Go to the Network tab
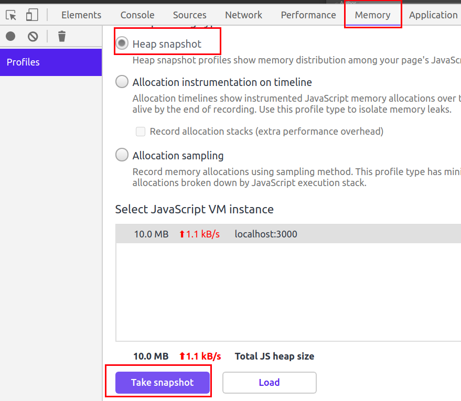 coord(243,15)
